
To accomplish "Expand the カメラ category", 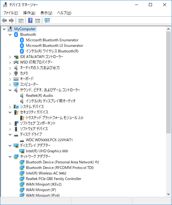I will tap(10, 74).
